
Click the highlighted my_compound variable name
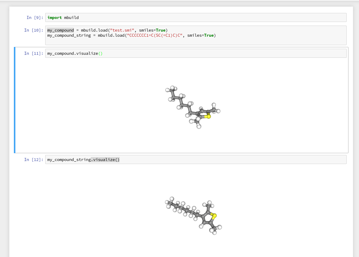[x=60, y=30]
